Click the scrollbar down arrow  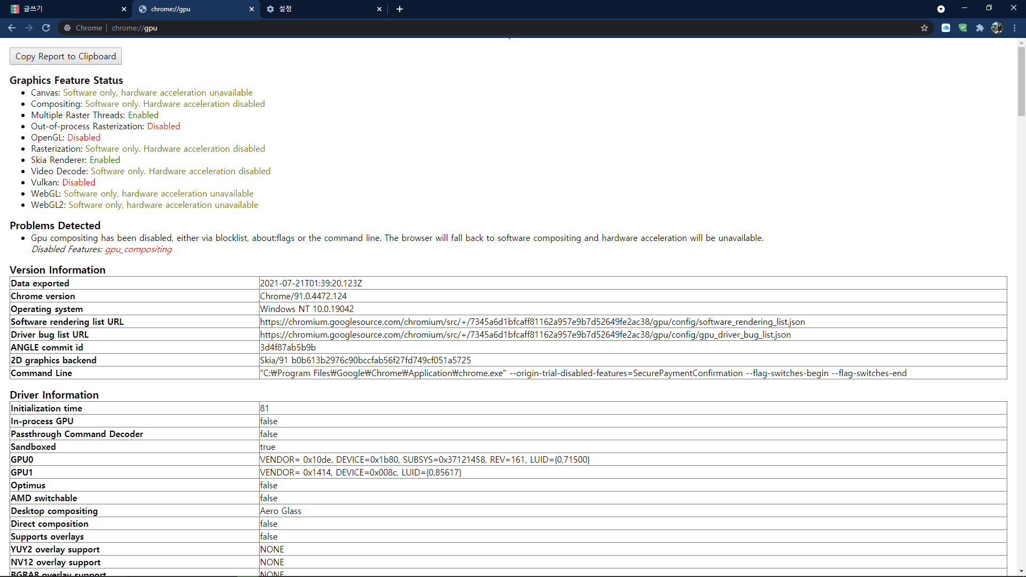click(1021, 572)
